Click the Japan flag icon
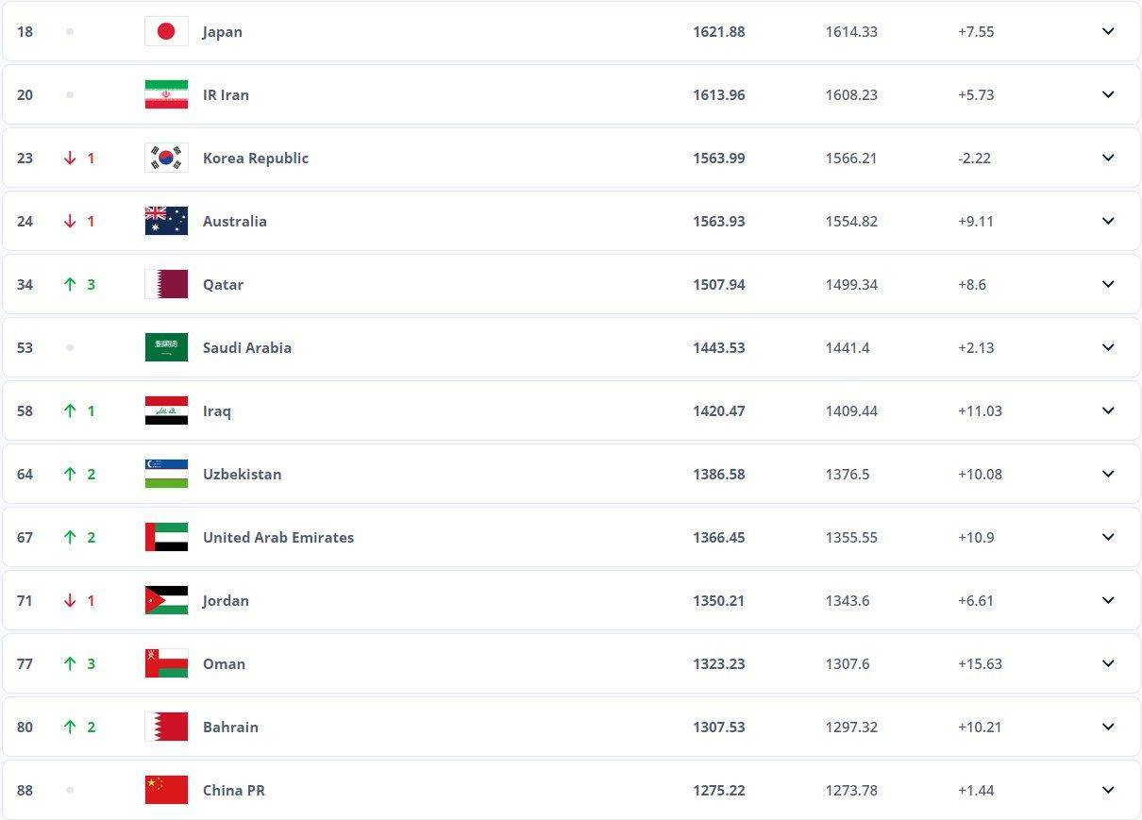 pos(166,31)
